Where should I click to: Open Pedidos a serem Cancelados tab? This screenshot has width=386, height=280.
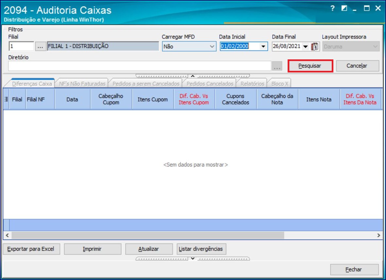[x=146, y=84]
